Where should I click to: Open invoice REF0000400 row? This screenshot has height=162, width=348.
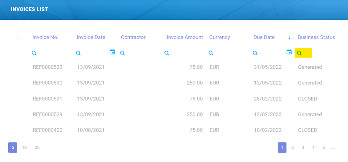pos(47,130)
